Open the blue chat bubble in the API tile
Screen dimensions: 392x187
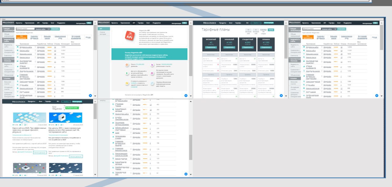(x=186, y=95)
